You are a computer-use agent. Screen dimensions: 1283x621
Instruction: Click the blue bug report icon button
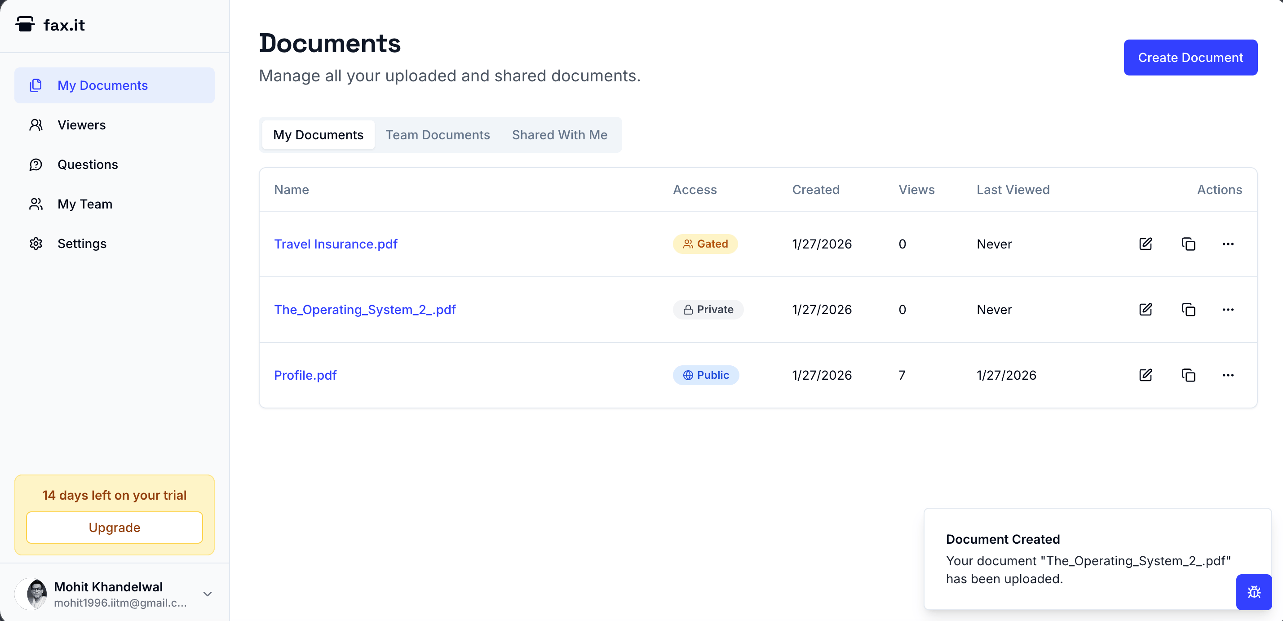pos(1253,592)
